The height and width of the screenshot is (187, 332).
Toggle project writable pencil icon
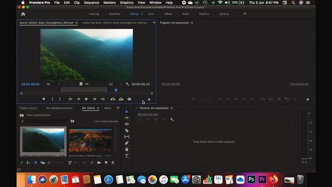pos(22,163)
